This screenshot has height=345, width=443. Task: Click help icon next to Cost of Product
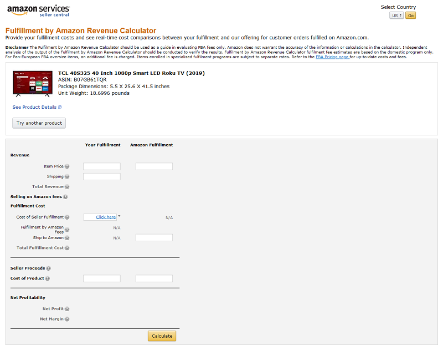tap(48, 278)
